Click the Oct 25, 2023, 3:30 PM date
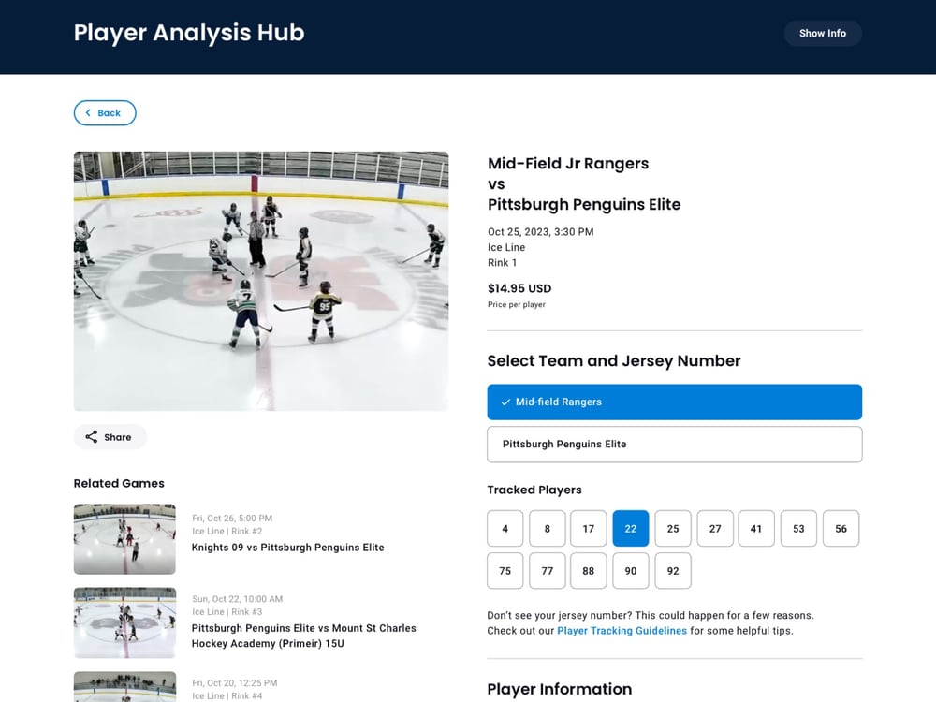 pos(541,231)
